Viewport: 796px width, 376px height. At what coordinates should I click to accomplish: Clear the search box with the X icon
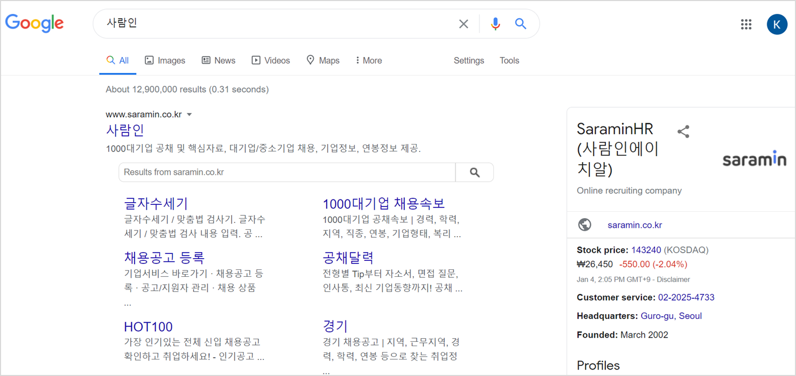click(463, 23)
